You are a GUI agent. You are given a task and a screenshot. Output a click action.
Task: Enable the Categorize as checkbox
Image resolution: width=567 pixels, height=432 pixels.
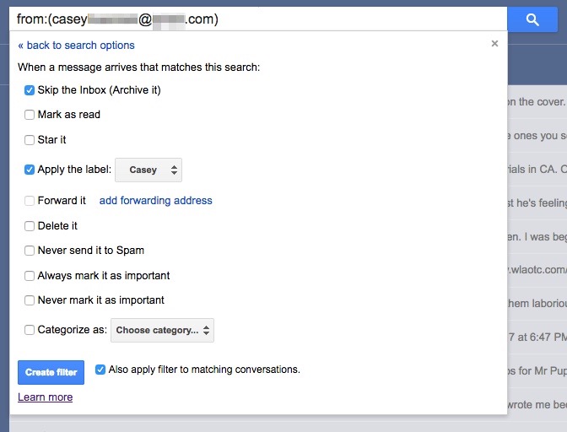[x=30, y=330]
